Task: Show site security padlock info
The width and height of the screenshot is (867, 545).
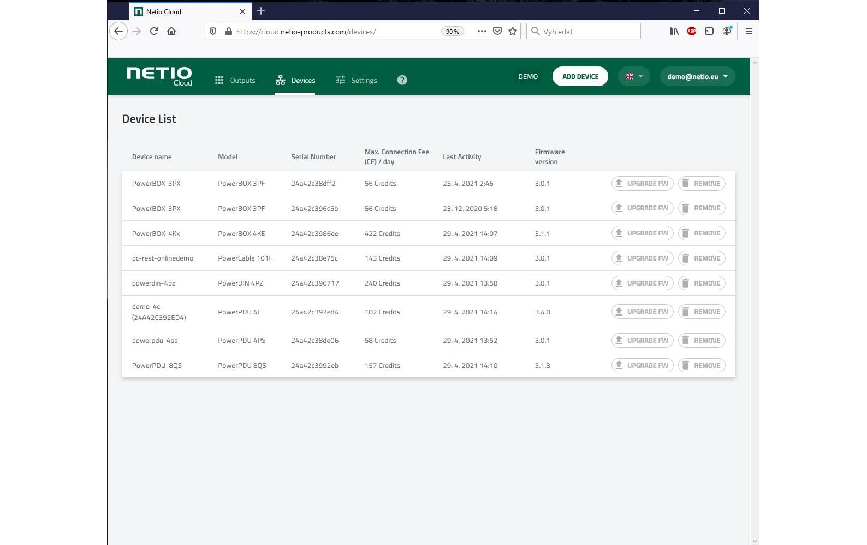Action: coord(229,31)
